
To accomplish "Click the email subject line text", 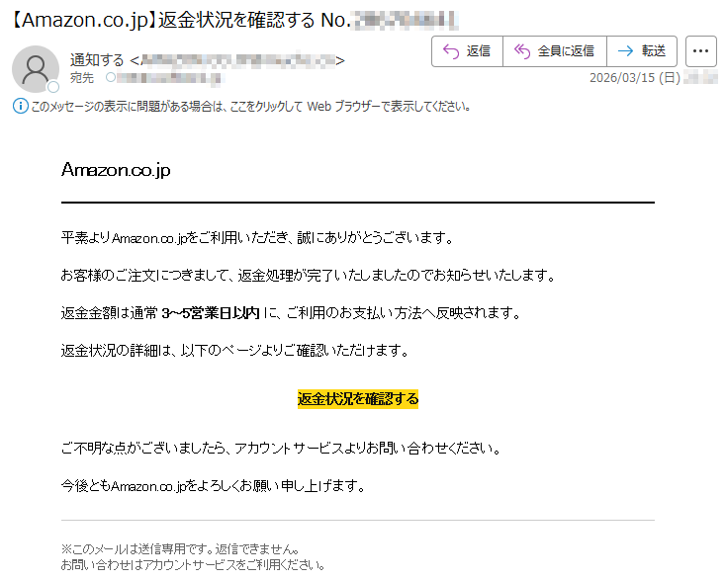I will pos(234,21).
